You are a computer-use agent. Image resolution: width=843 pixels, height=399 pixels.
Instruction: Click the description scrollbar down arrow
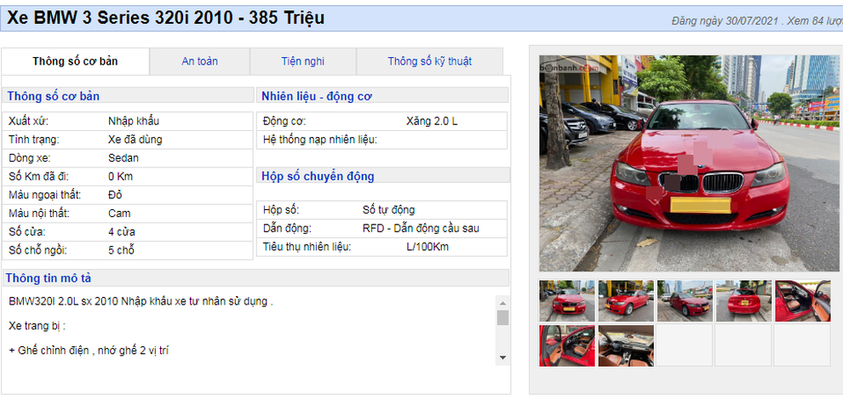click(x=502, y=357)
